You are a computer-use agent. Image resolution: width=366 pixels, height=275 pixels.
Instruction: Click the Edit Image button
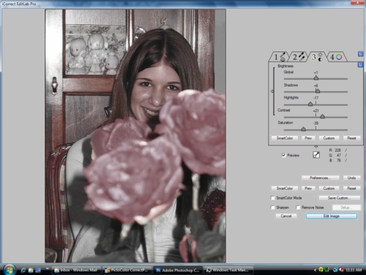point(332,216)
